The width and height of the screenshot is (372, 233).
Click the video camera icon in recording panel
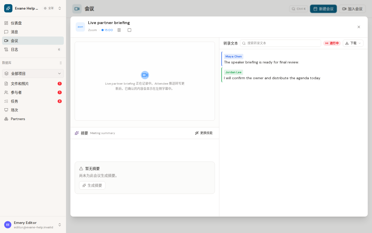(145, 75)
